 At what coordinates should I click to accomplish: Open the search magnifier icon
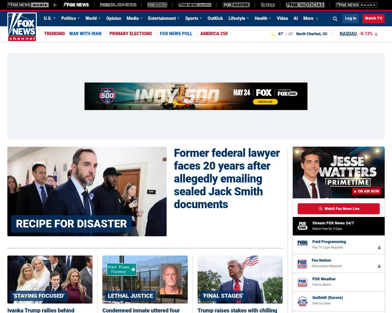[335, 19]
